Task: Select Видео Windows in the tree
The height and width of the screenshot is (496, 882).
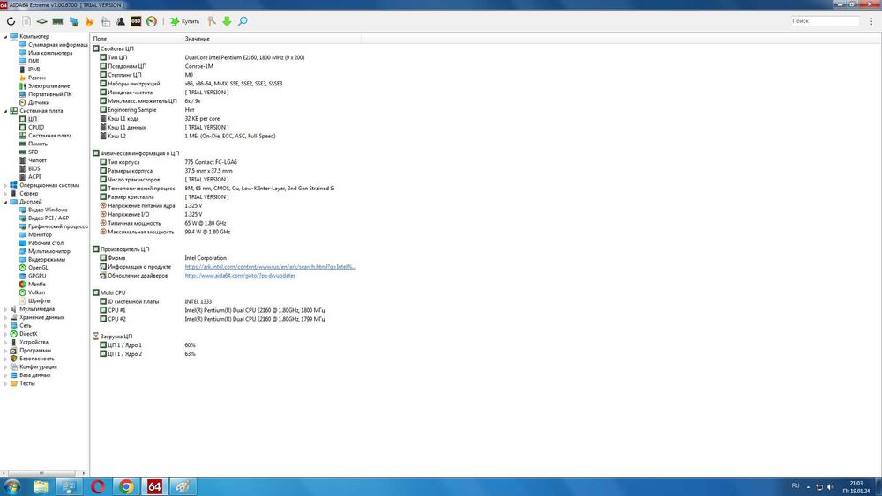Action: (48, 210)
